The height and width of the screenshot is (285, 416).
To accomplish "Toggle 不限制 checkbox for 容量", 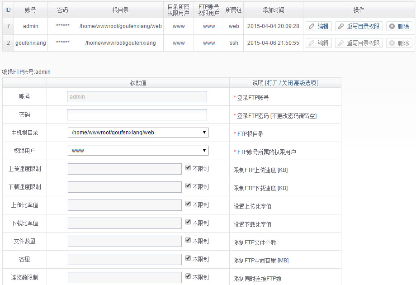I will 188,258.
